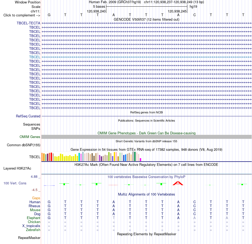Image resolution: width=252 pixels, height=244 pixels.
Task: Click the 120,938,245 coordinate label
Action: (177, 11)
